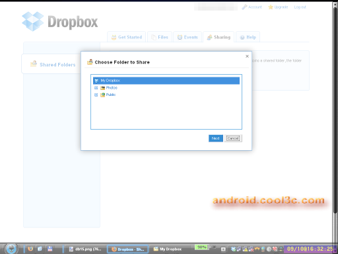Select the Public folder

click(111, 95)
